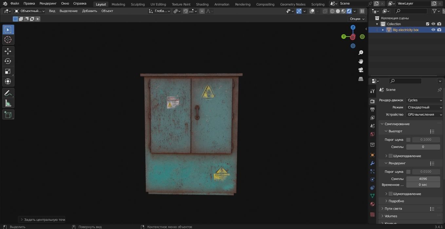Open Вьюпорт sampling presets list

coord(432,131)
